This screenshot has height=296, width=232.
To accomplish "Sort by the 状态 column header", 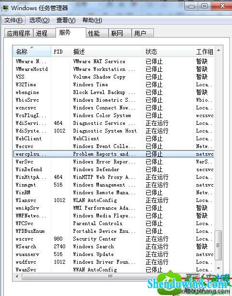I will tap(168, 52).
